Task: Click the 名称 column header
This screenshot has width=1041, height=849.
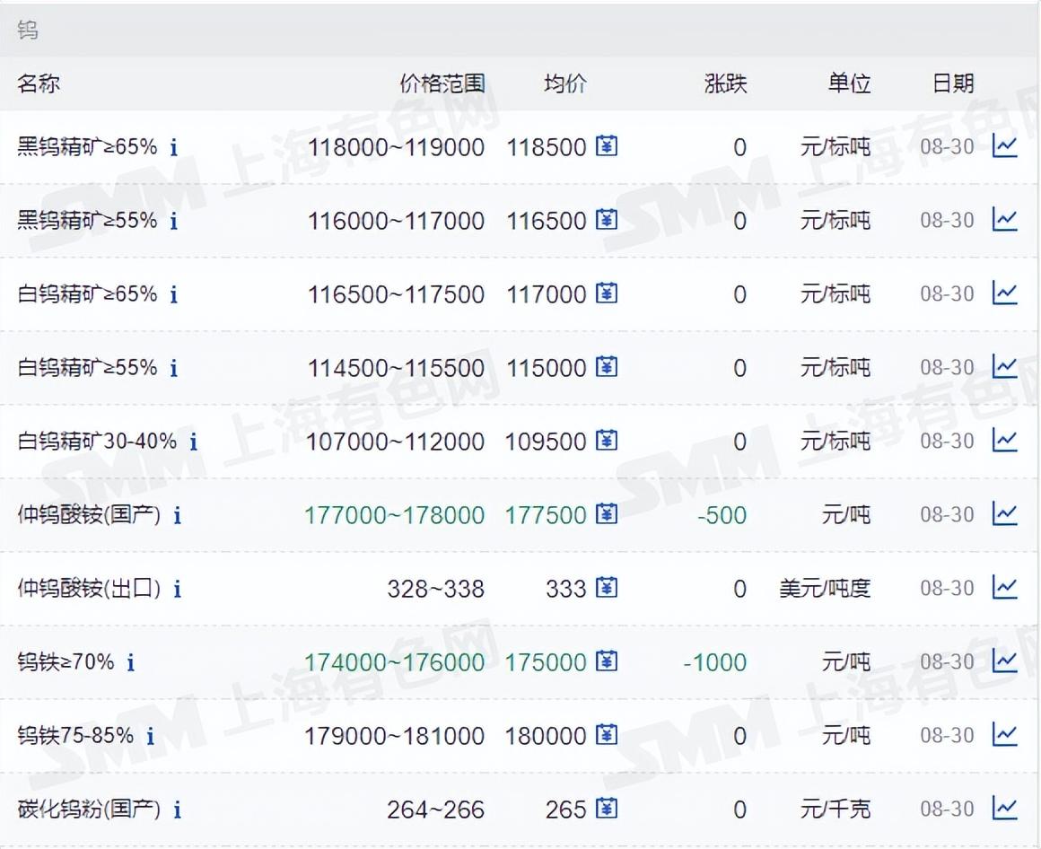Action: click(39, 83)
